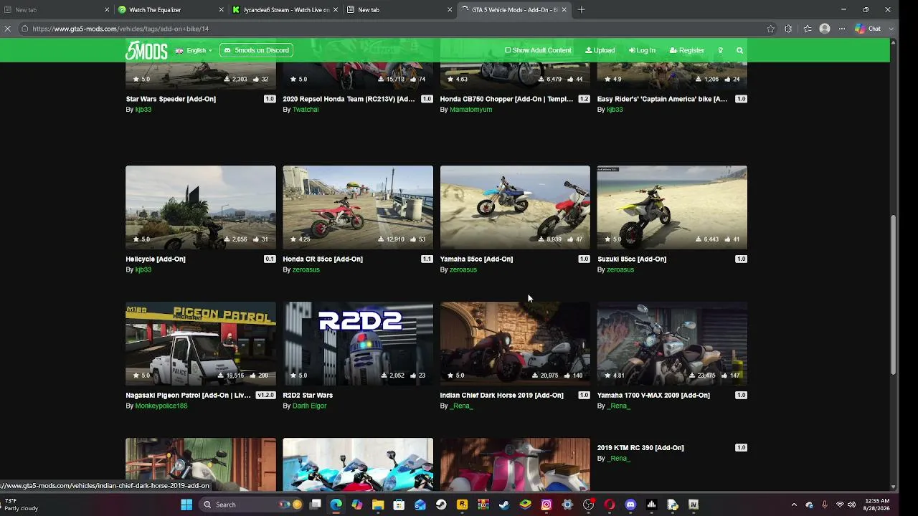Close the Watch The Equalizer tab
This screenshot has width=918, height=516.
pos(221,10)
